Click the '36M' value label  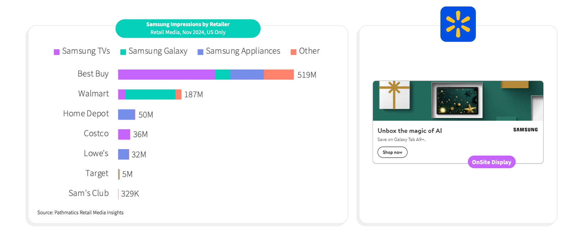pos(140,134)
